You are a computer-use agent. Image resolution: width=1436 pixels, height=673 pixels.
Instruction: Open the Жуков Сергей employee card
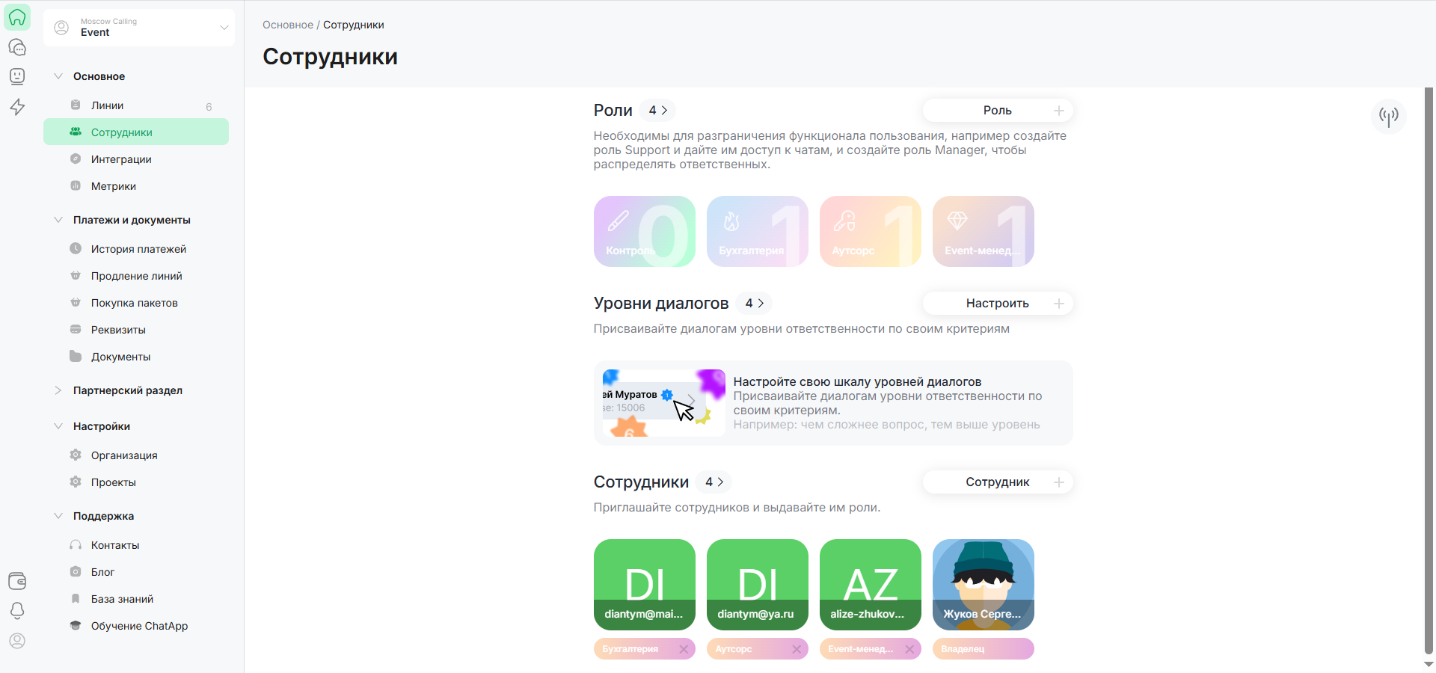pyautogui.click(x=983, y=585)
